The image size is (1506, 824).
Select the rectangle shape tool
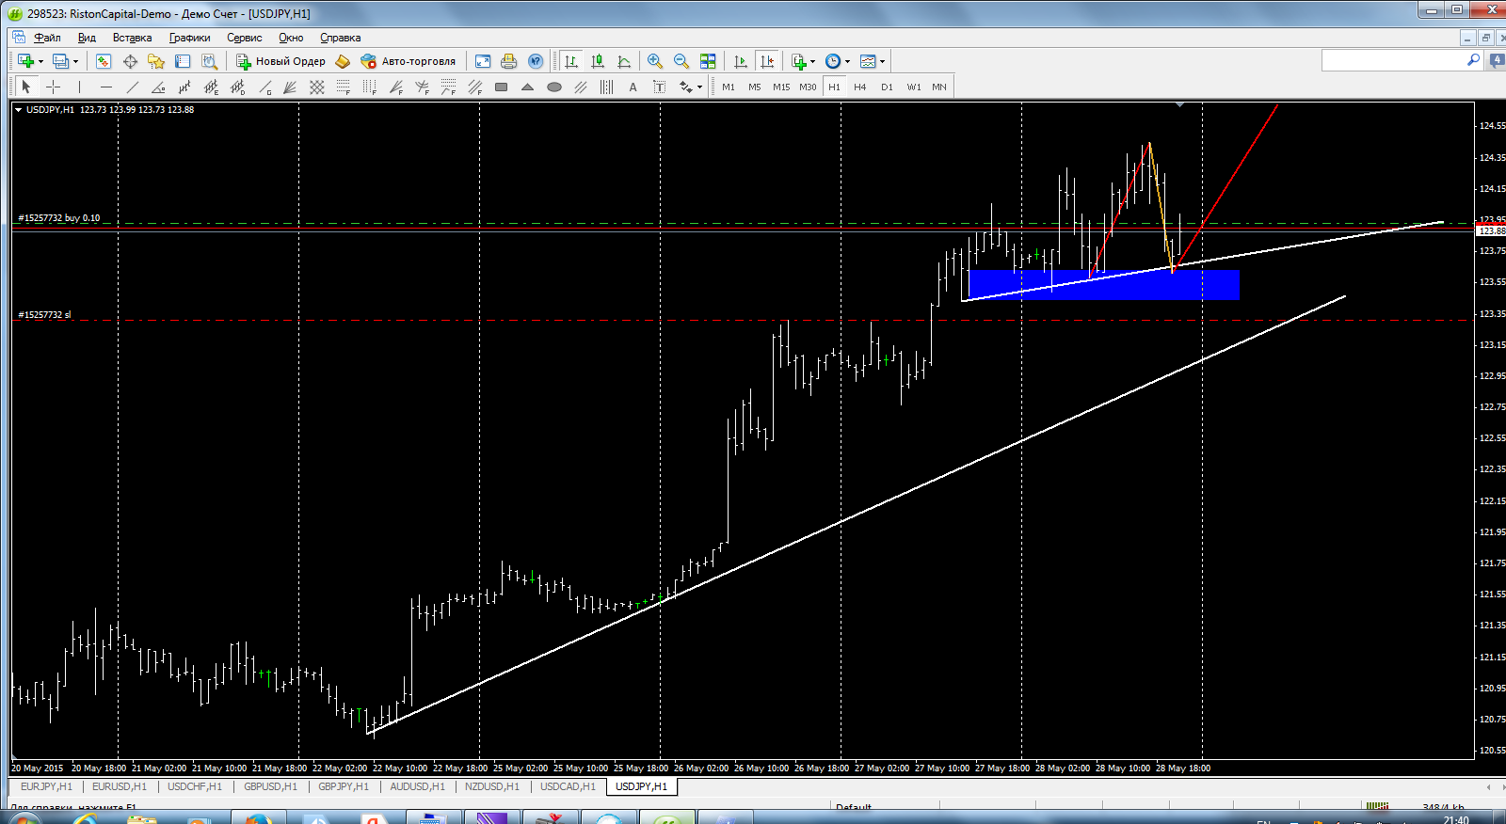[x=502, y=87]
